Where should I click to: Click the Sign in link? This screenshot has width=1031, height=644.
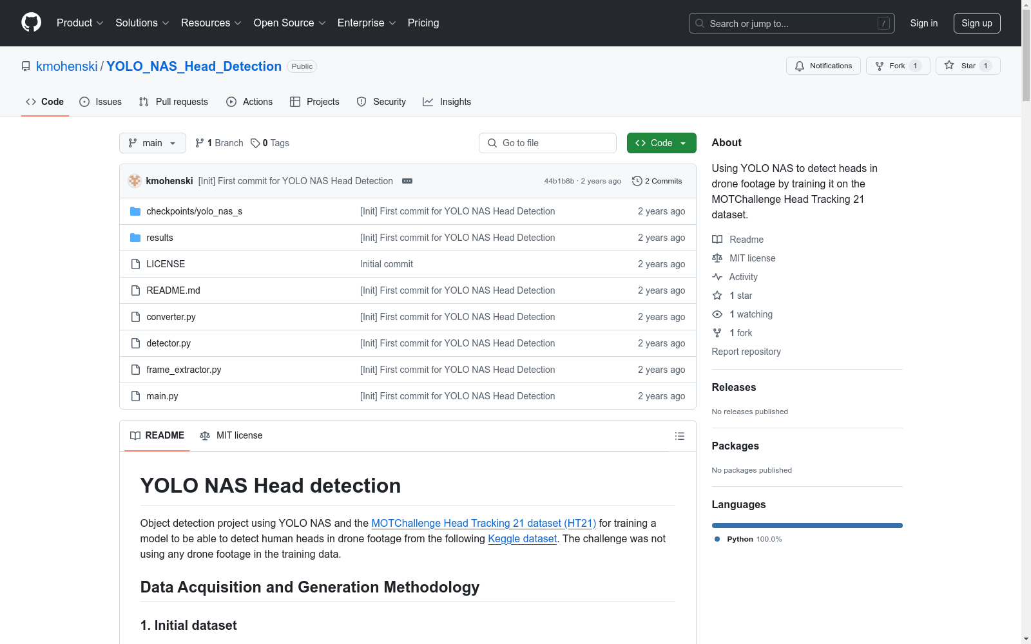click(923, 23)
